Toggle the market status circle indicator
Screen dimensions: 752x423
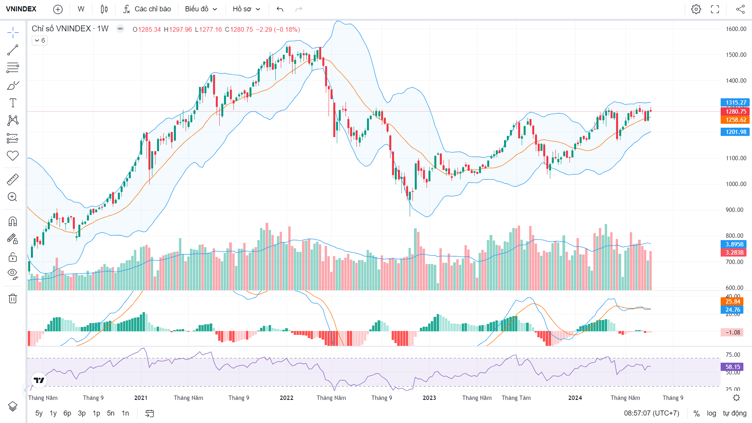120,29
